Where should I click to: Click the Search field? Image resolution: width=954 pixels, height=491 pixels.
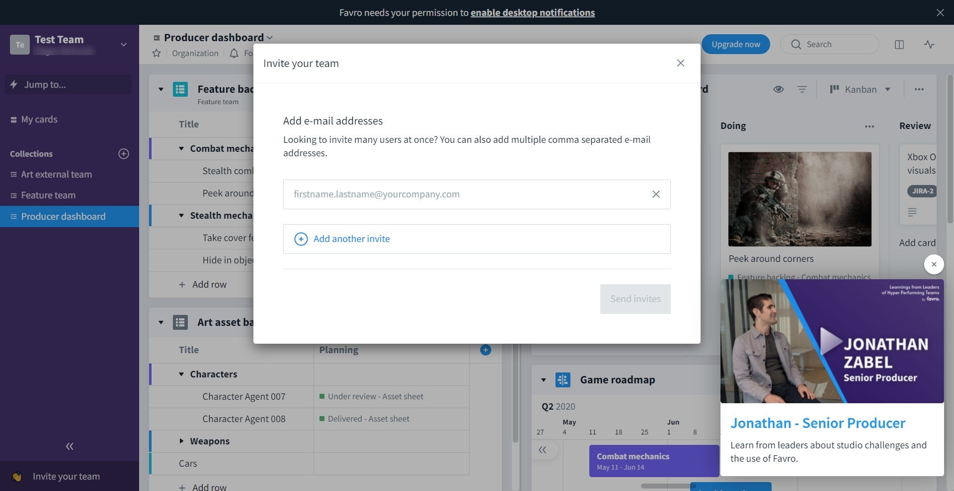830,44
